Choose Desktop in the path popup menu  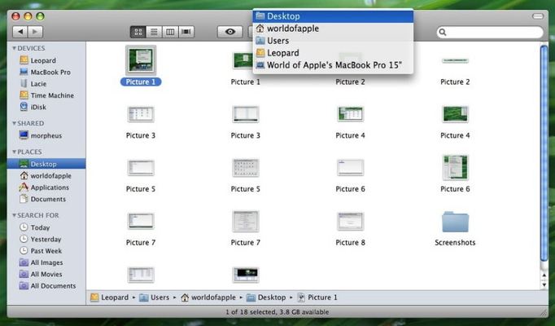coord(333,16)
